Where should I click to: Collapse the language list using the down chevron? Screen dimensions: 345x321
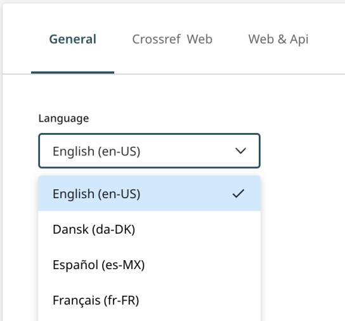click(240, 151)
